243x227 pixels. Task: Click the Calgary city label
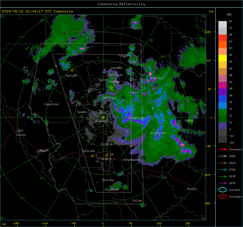point(105,159)
